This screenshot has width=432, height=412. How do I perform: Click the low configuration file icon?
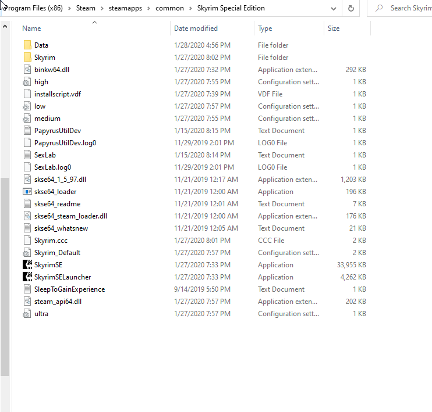[x=27, y=106]
